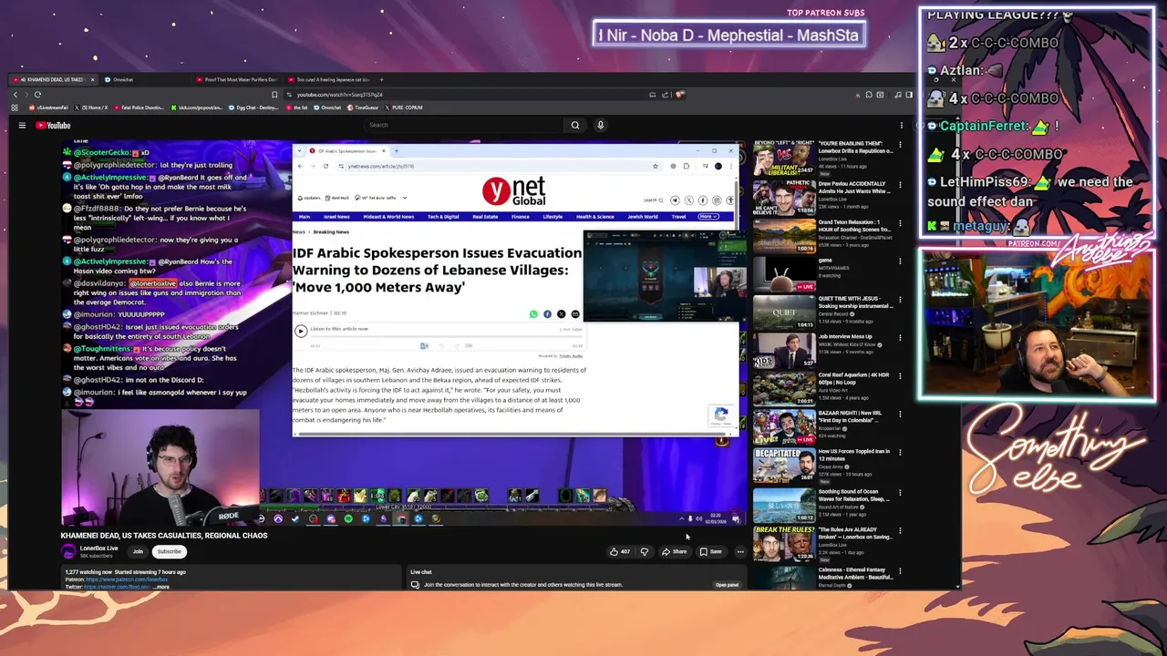Open more actions menu beside Save
The image size is (1167, 656).
pos(740,551)
